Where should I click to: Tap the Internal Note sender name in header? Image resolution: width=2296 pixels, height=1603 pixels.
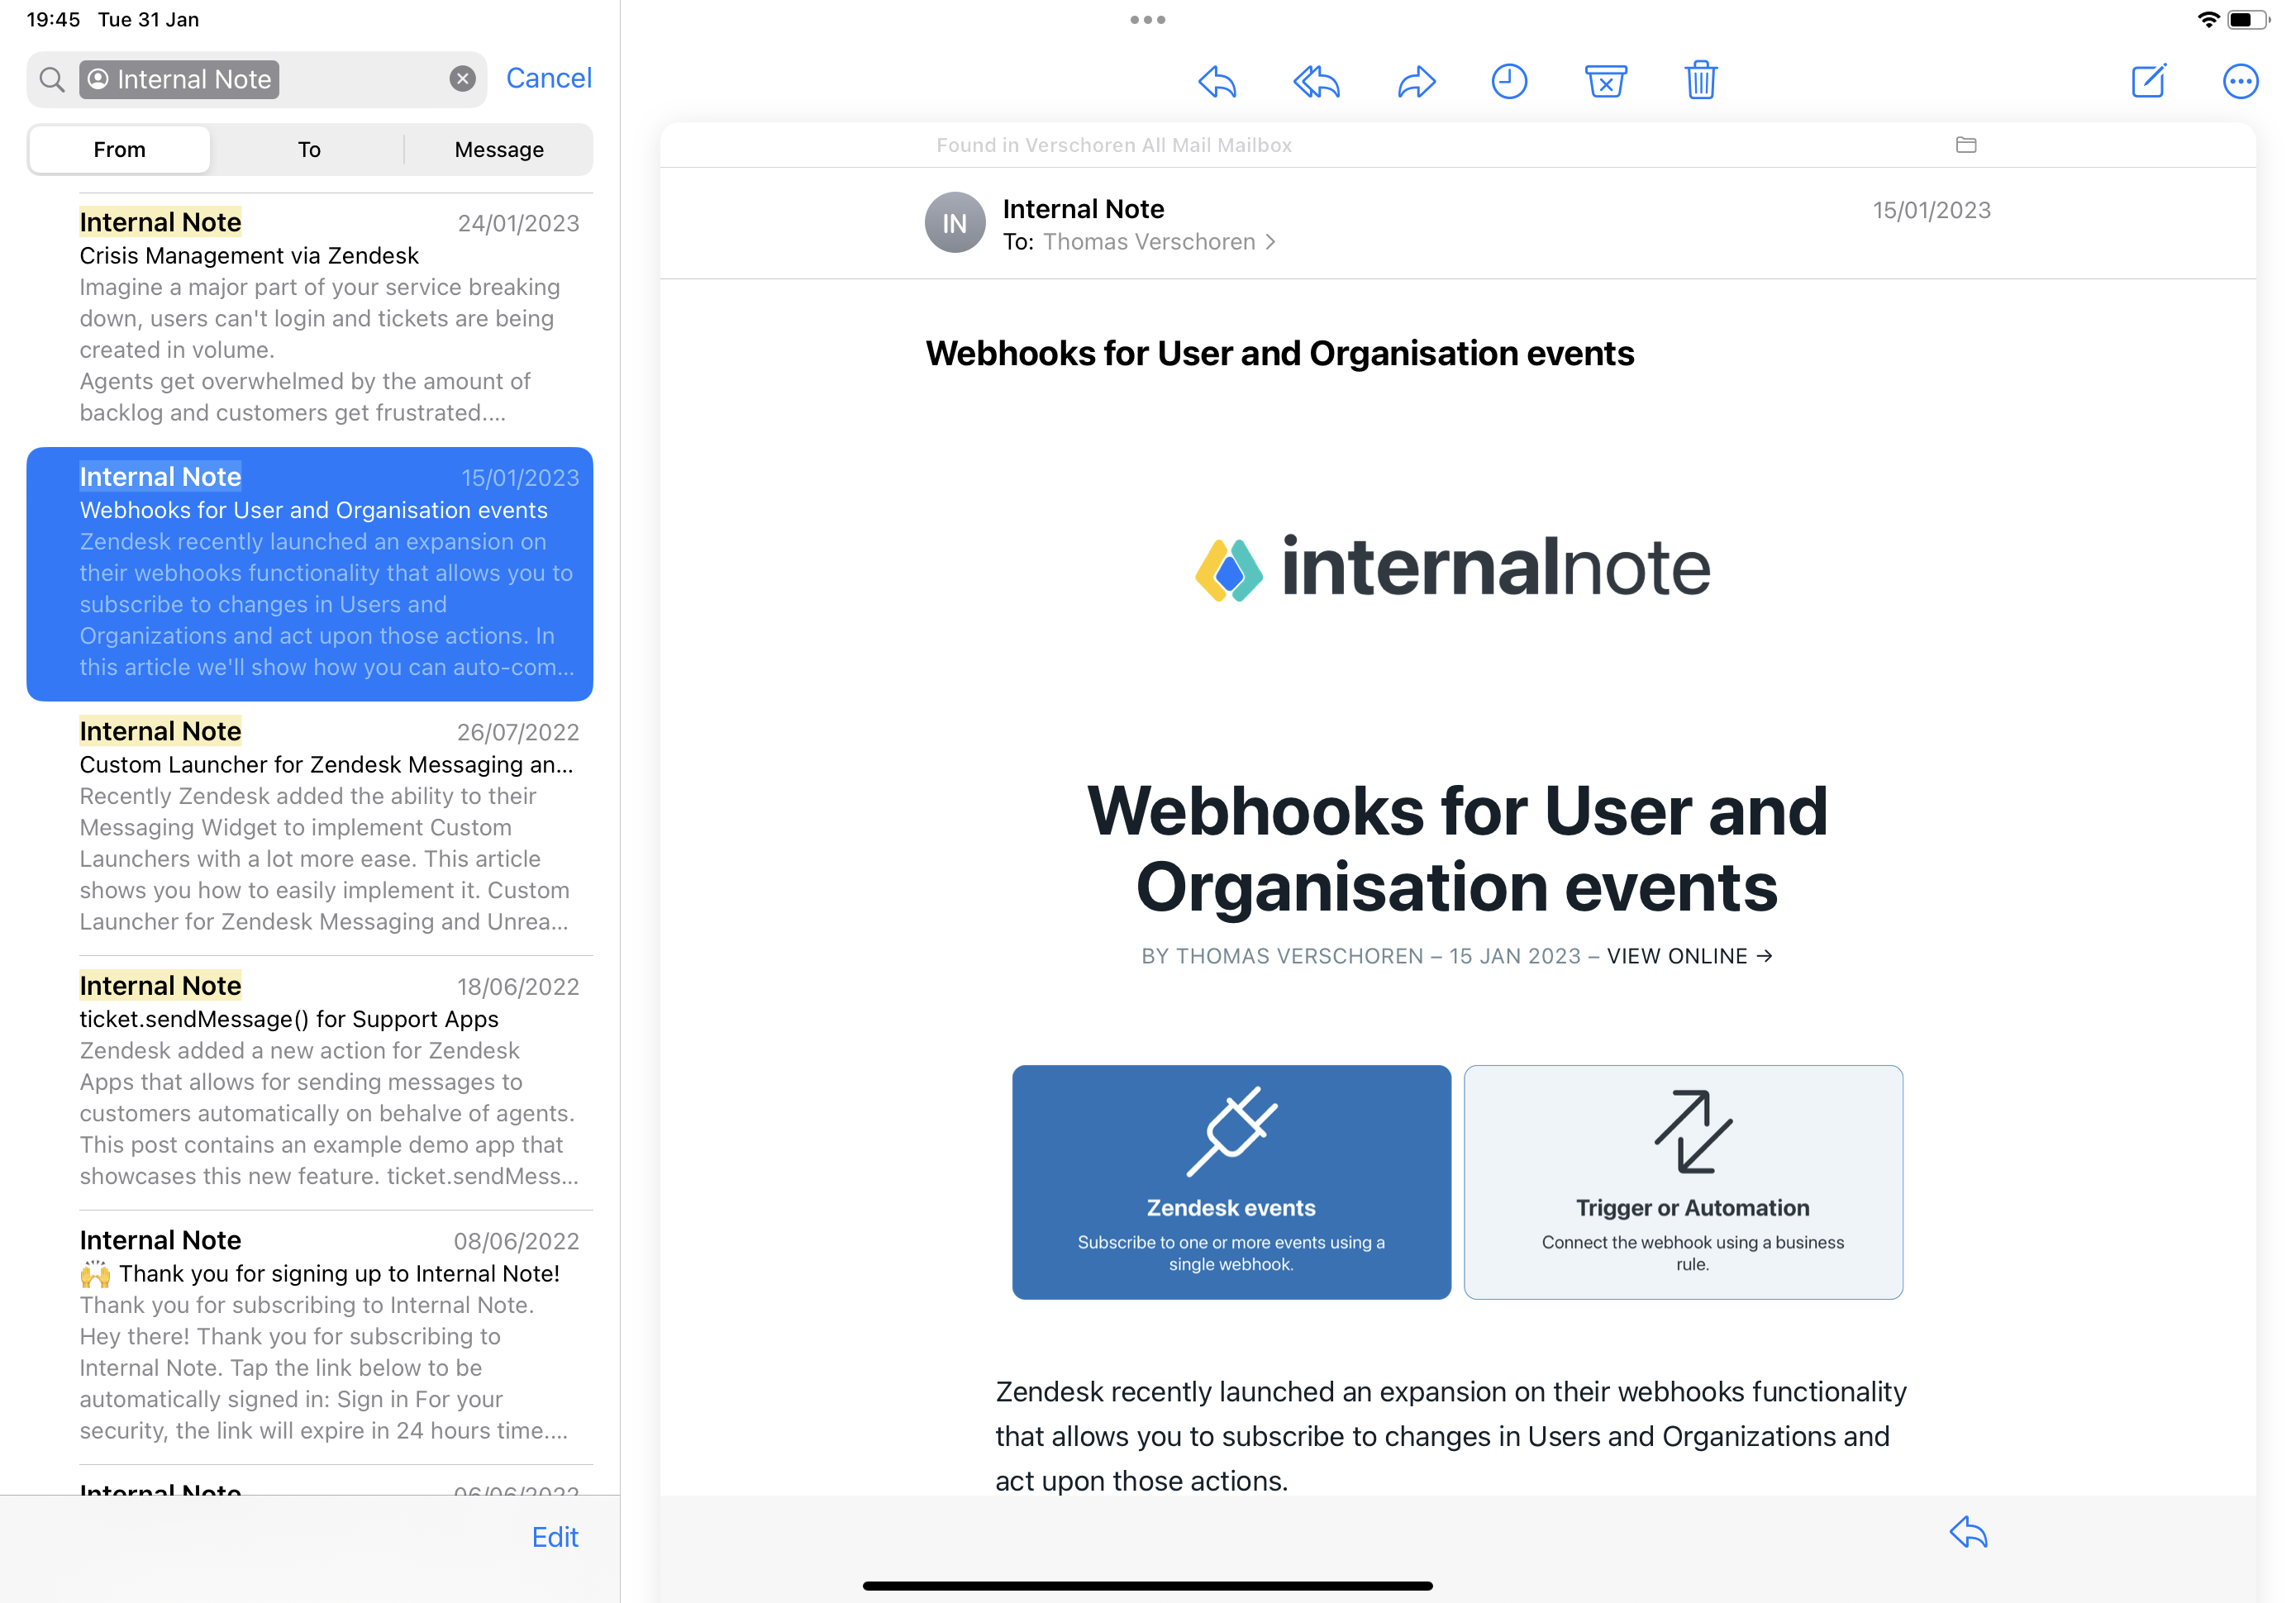click(1083, 208)
